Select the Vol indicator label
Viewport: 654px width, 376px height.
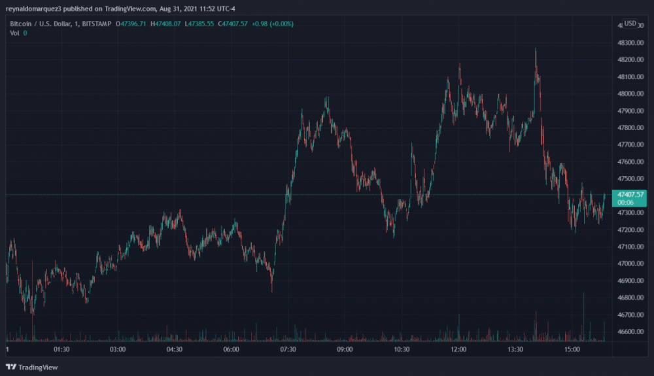click(x=14, y=33)
